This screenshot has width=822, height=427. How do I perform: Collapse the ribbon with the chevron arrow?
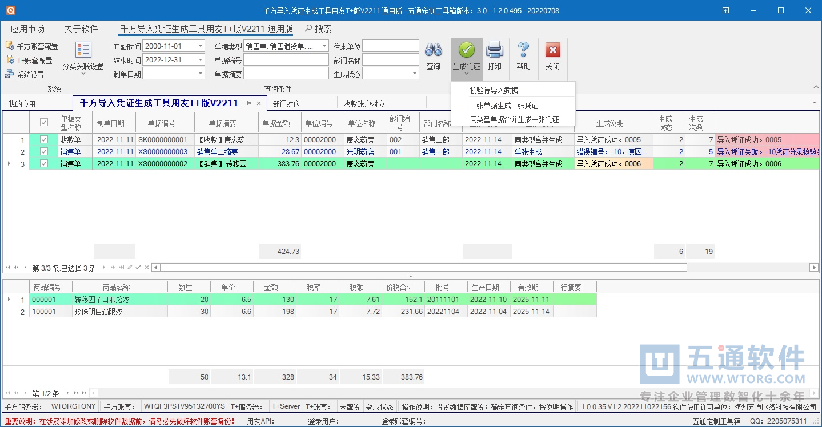(815, 87)
